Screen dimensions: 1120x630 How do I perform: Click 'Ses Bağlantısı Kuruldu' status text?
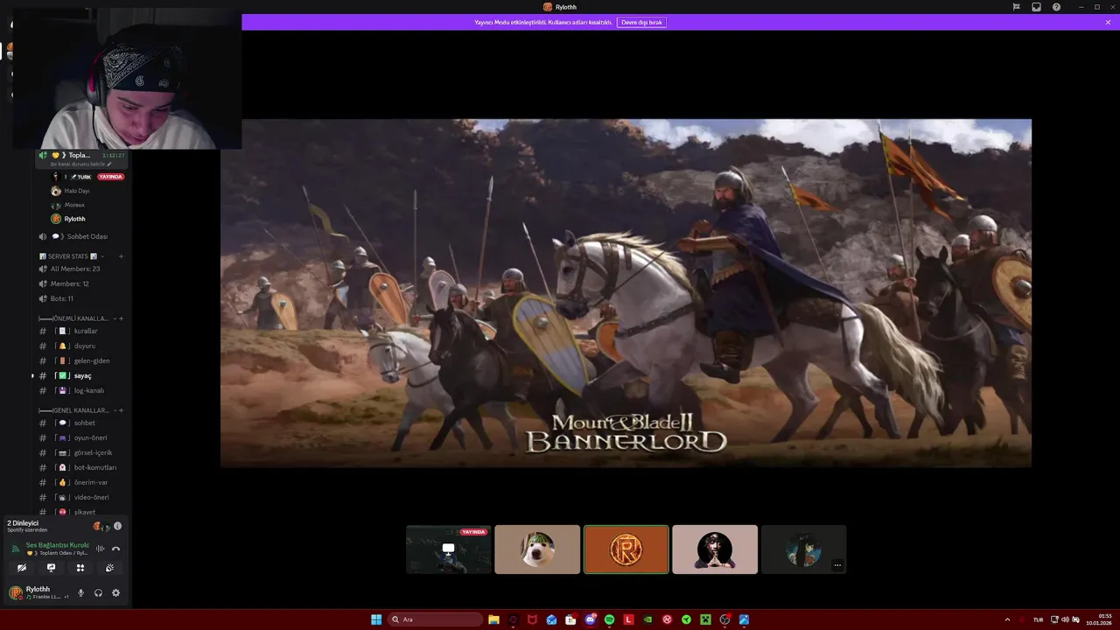click(57, 545)
